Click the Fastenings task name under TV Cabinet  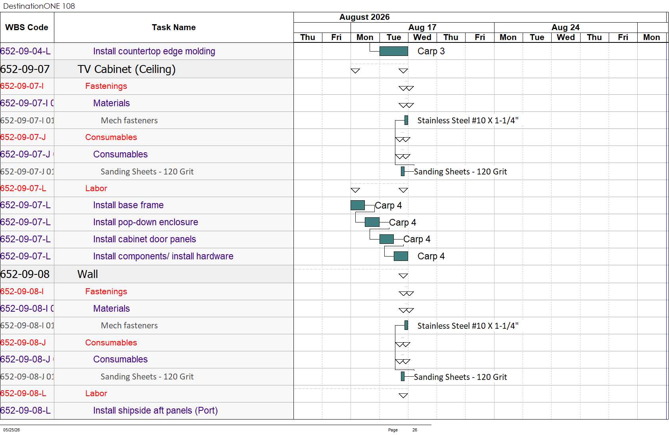[x=106, y=86]
